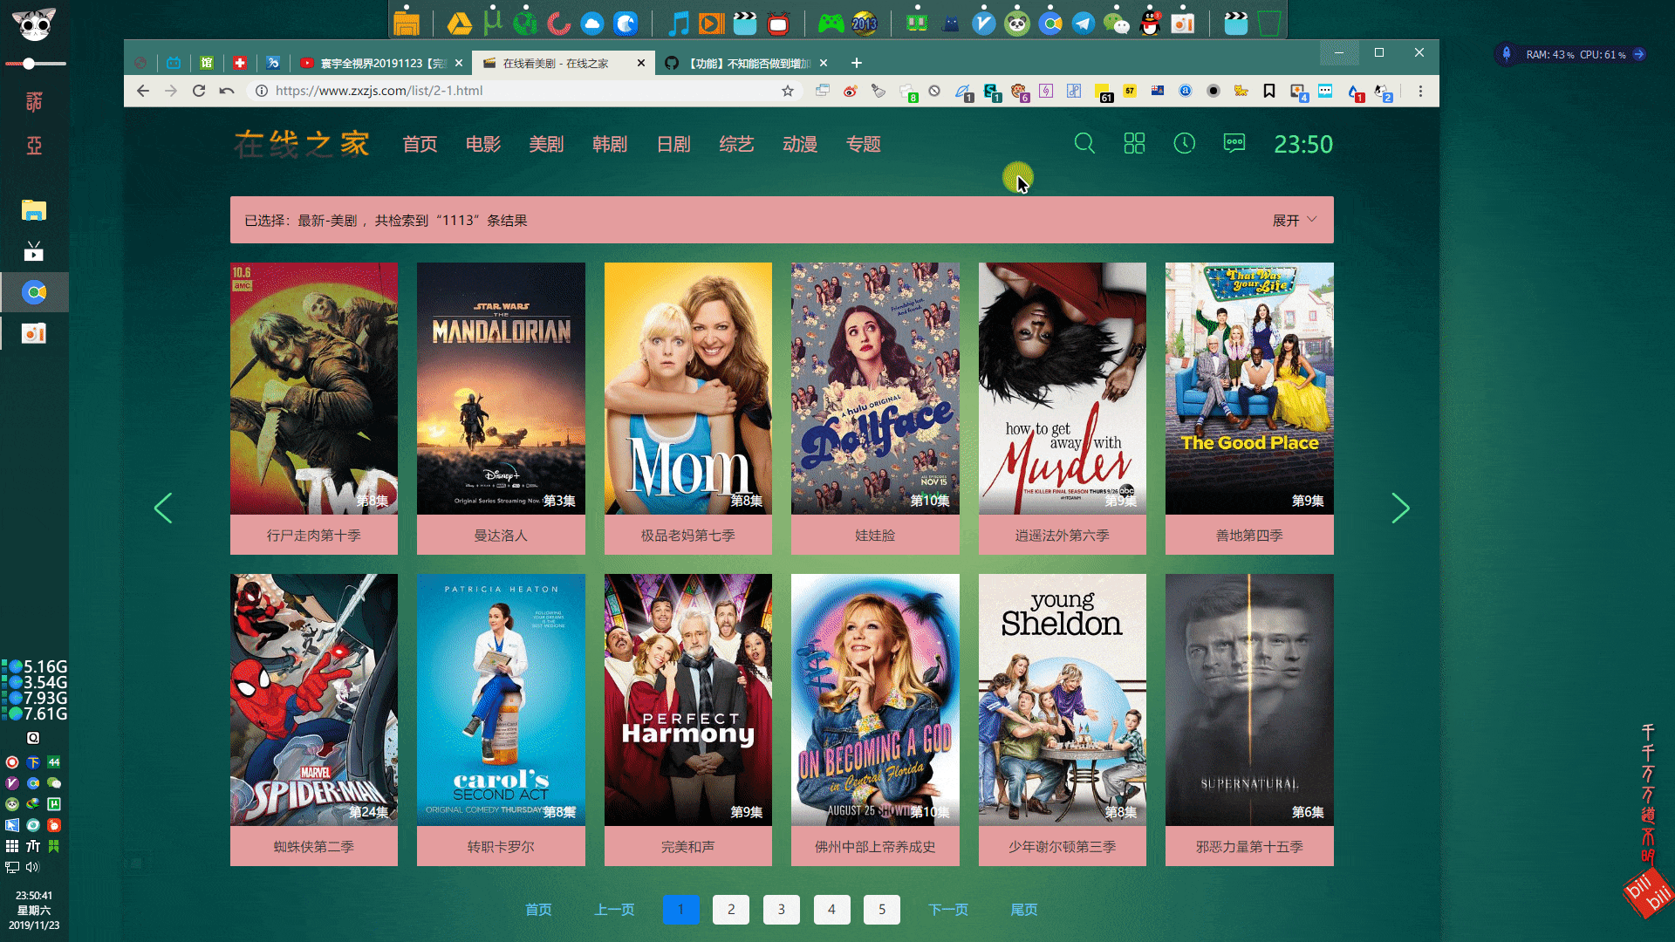Open the 动漫 navigation menu

800,144
